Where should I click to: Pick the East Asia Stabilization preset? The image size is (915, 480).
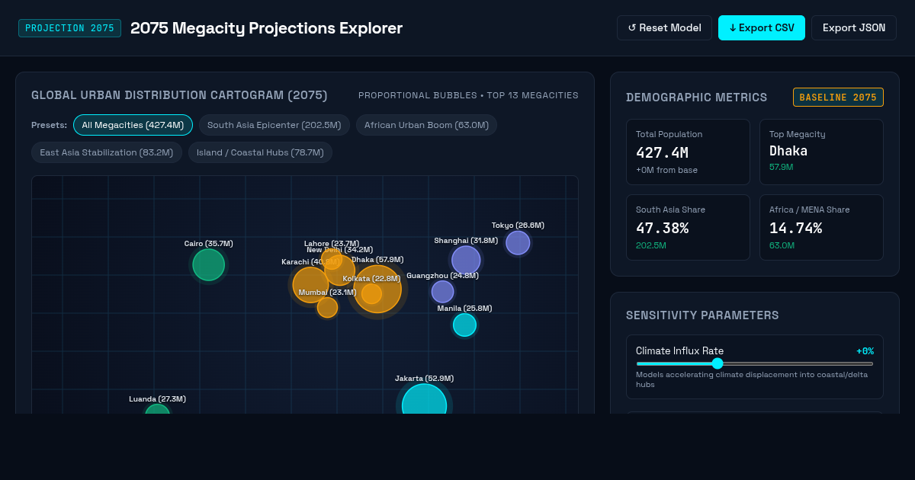(x=107, y=152)
